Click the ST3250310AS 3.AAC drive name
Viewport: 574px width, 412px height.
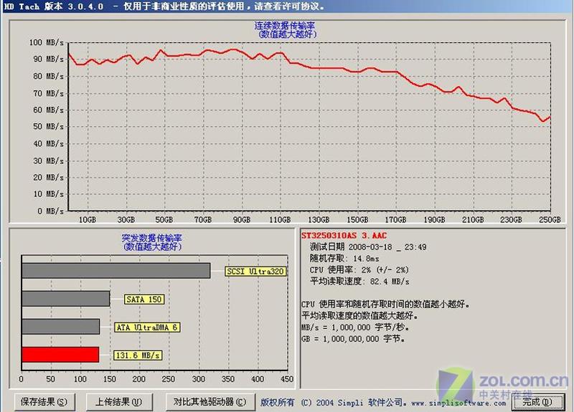click(x=344, y=236)
